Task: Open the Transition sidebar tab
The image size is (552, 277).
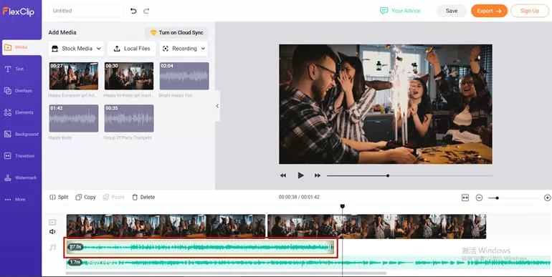Action: tap(19, 156)
